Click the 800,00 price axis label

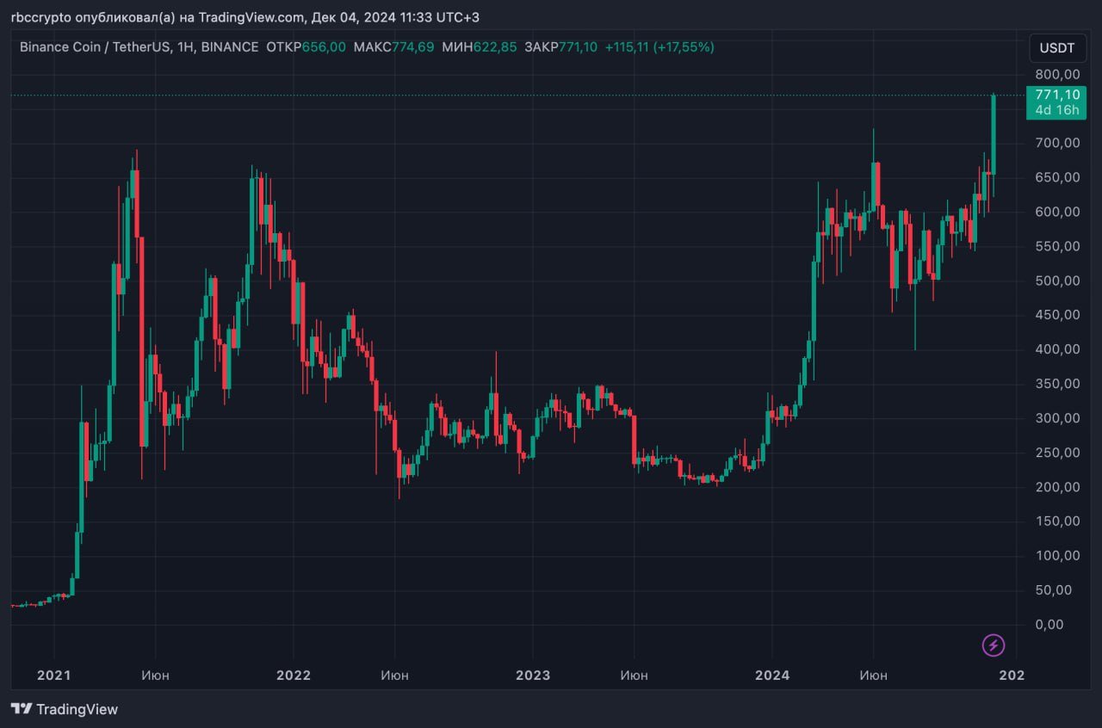click(1056, 74)
